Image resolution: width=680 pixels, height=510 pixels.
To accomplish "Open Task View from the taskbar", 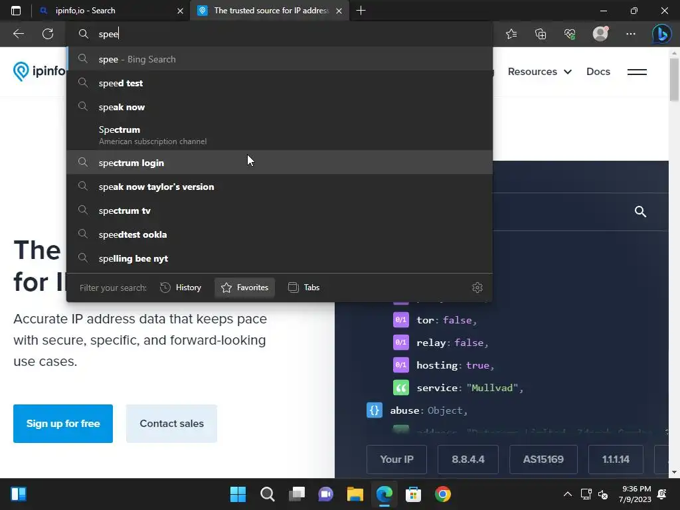I will point(297,494).
